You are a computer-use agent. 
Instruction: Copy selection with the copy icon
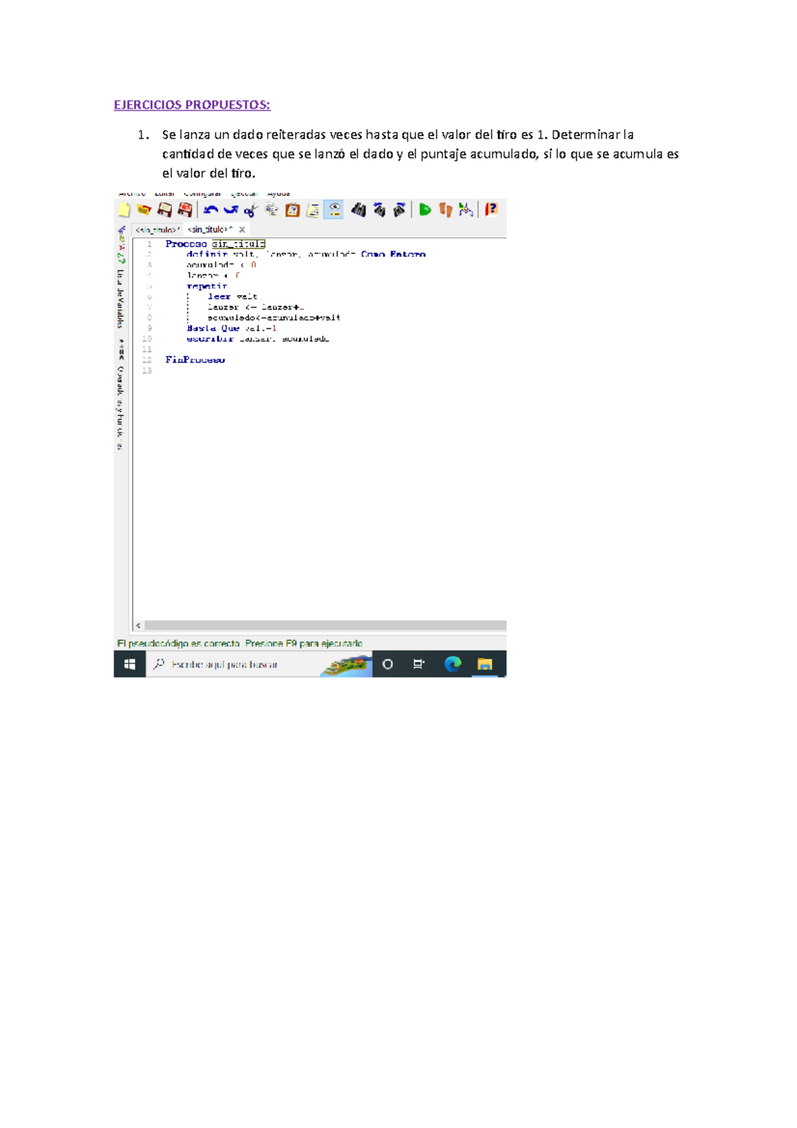point(272,211)
